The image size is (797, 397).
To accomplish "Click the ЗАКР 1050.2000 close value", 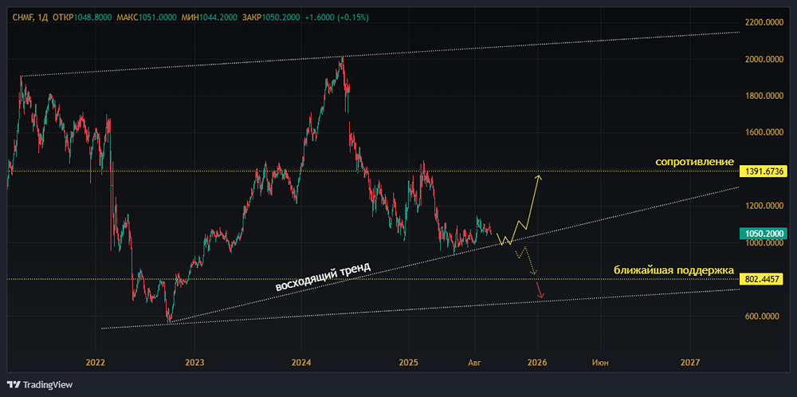I will coord(272,18).
